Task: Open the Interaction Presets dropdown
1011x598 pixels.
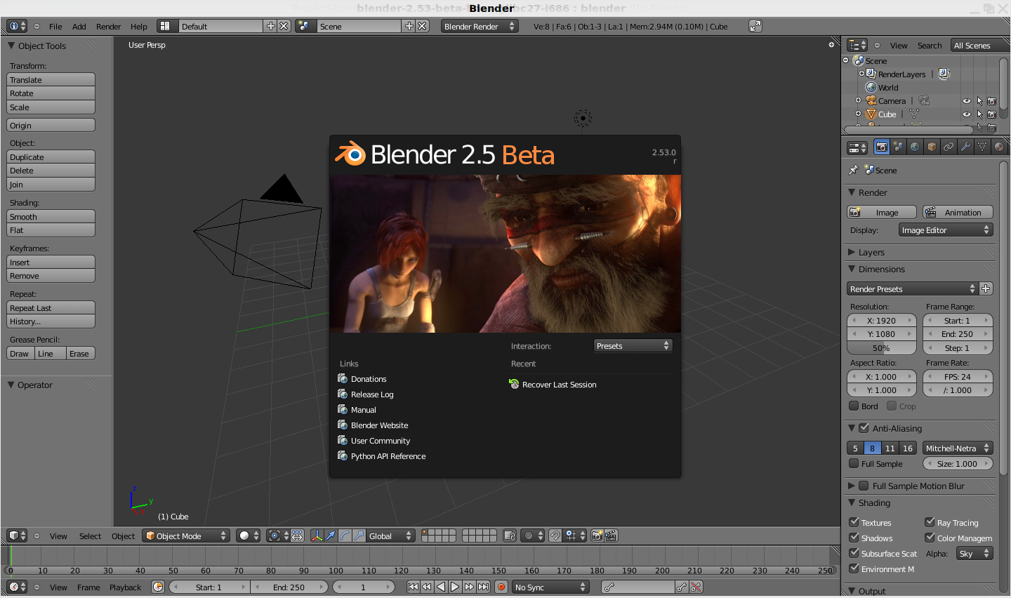Action: 633,345
